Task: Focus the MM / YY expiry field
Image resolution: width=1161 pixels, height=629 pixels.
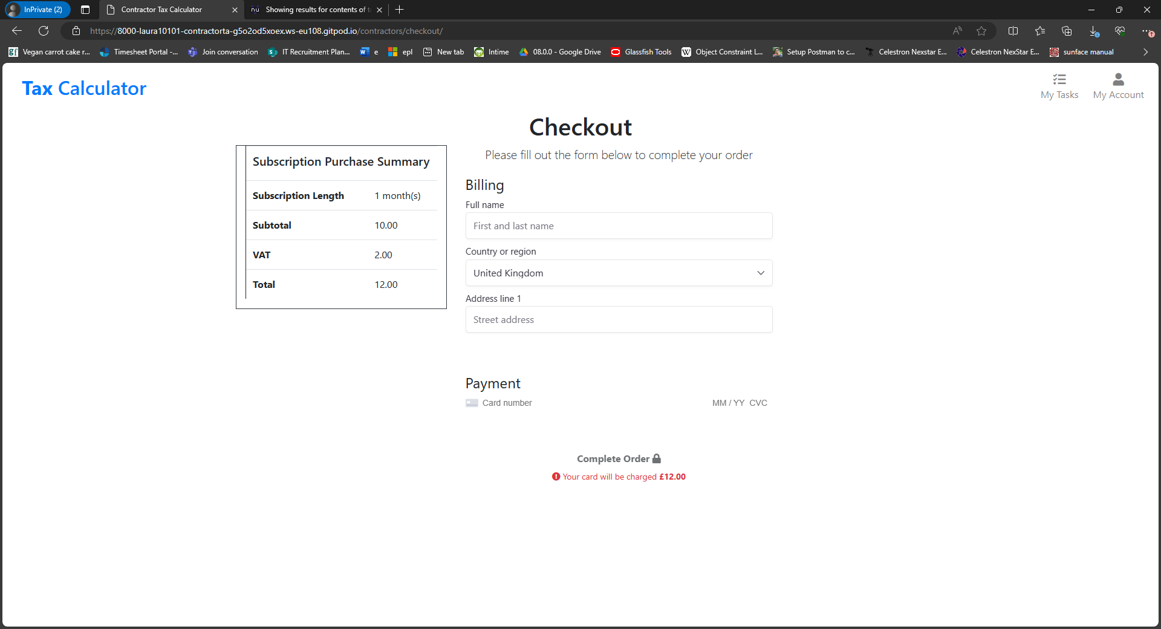Action: coord(728,403)
